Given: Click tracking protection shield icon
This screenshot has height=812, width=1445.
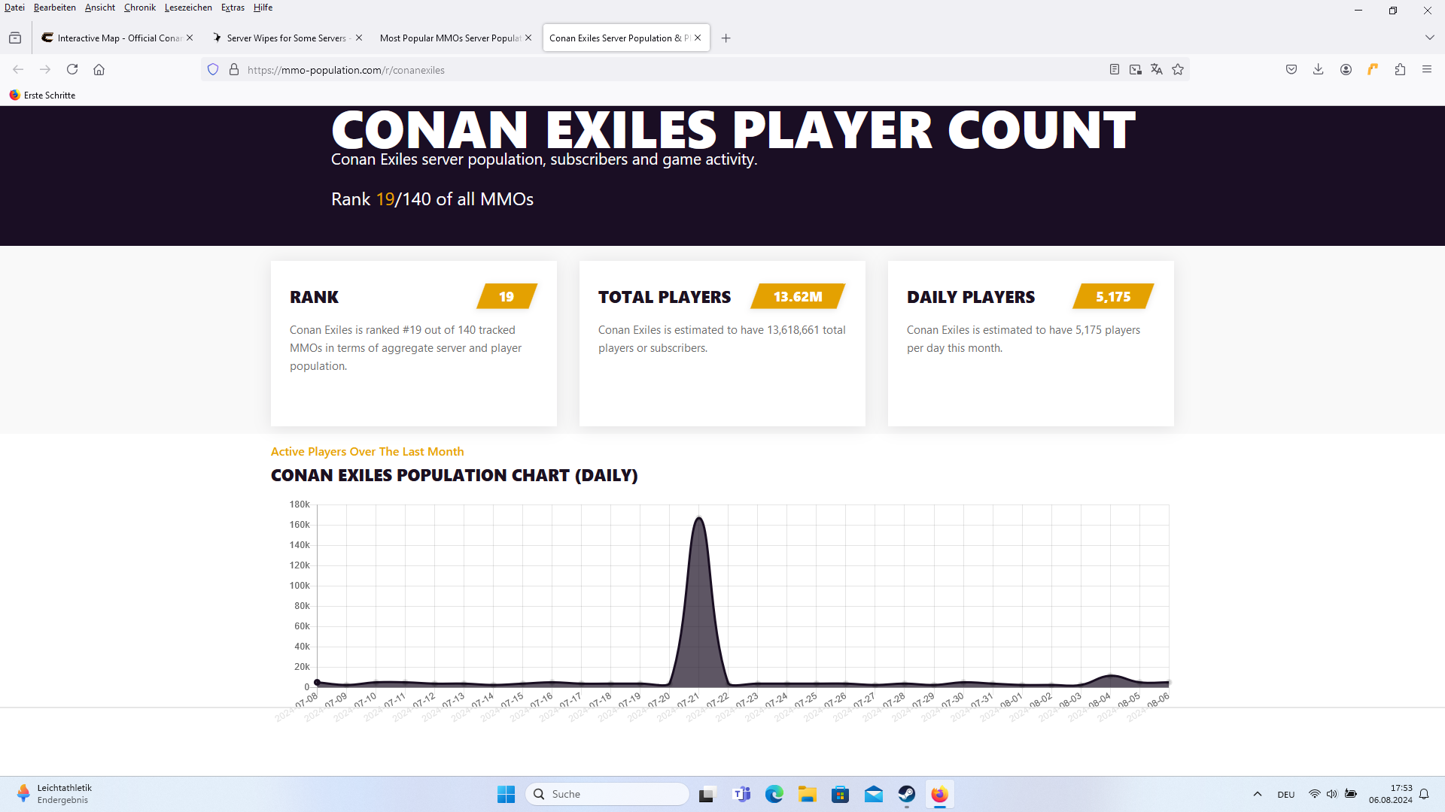Looking at the screenshot, I should (x=213, y=69).
